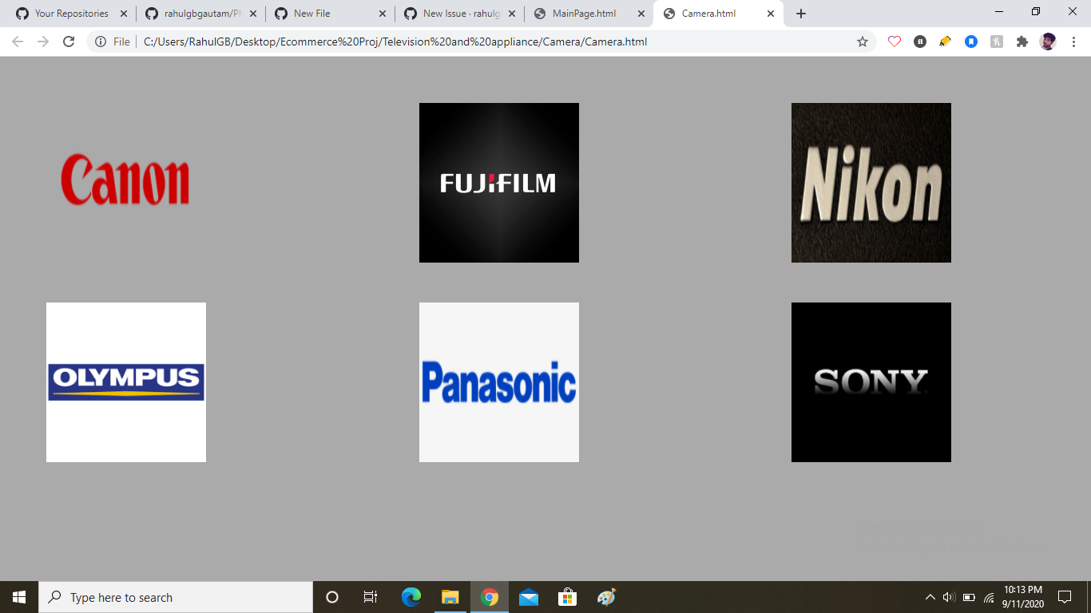Open the yellow pen extension icon
Viewport: 1091px width, 613px height.
[x=946, y=42]
